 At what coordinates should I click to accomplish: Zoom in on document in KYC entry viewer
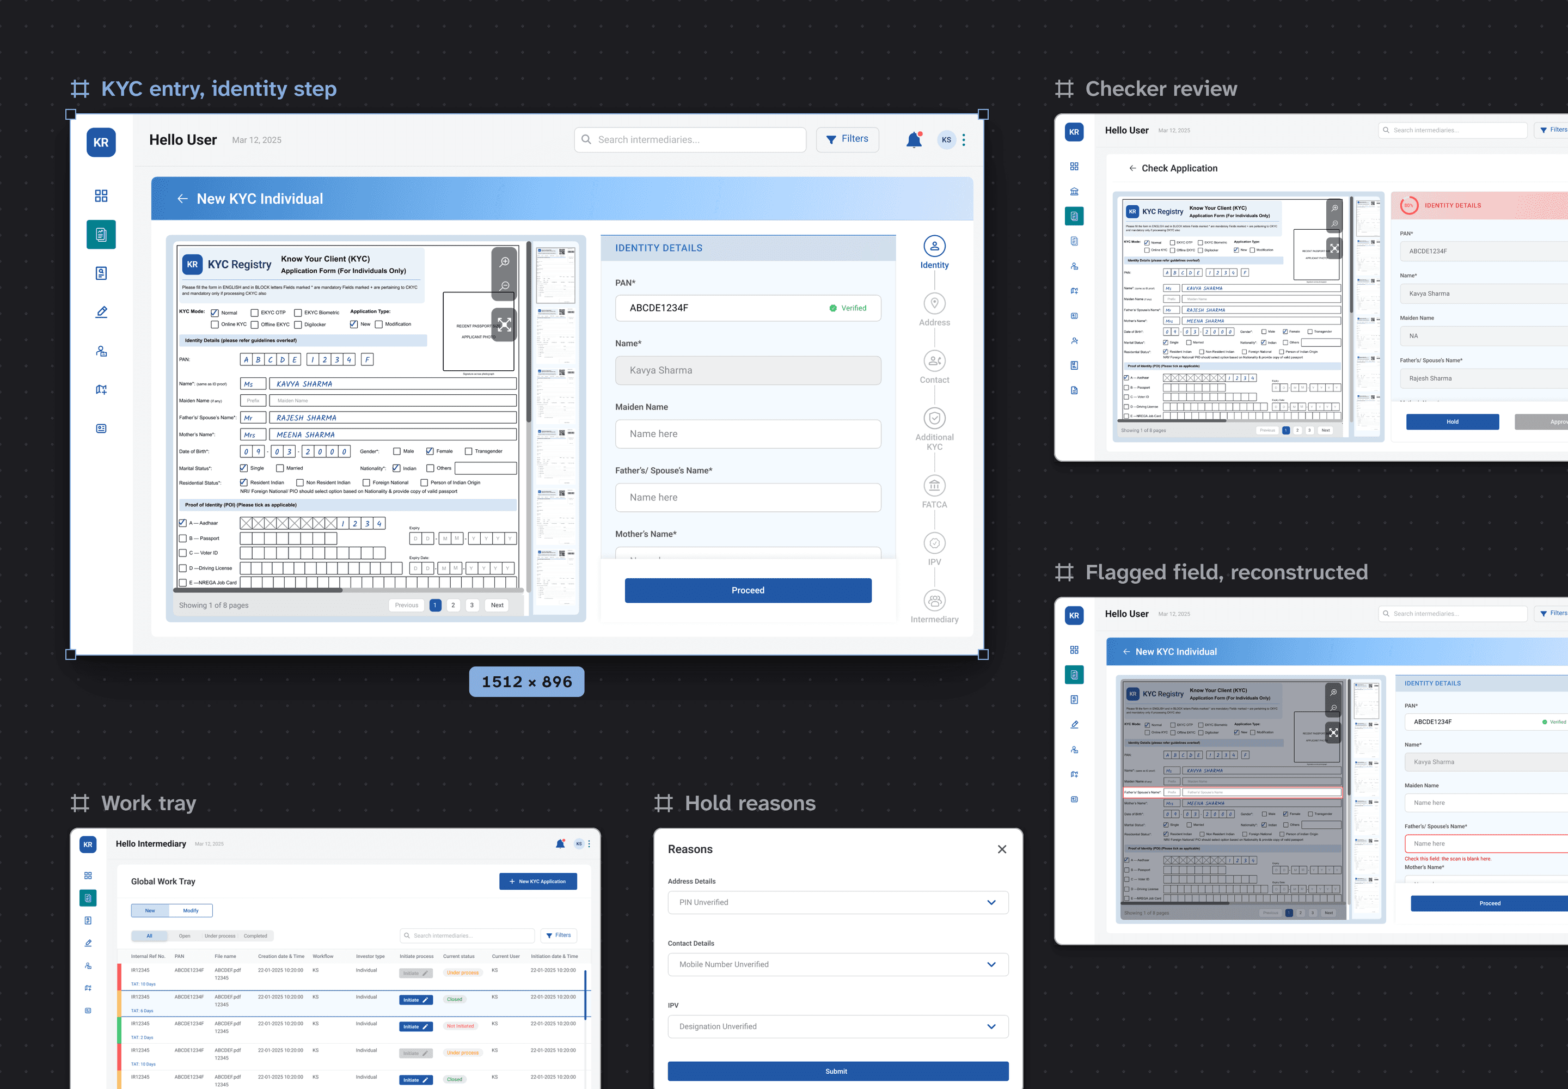coord(504,262)
